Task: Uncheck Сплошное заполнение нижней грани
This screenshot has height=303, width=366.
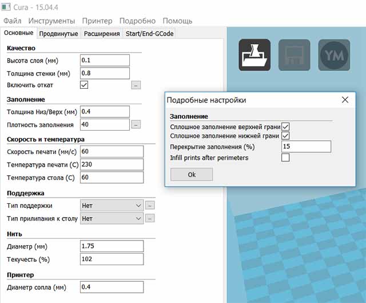Action: 285,136
